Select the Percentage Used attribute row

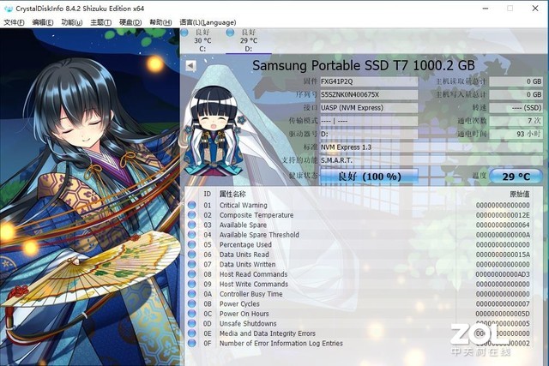click(359, 244)
